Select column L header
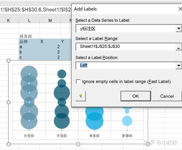The image size is (182, 150). tap(29, 20)
